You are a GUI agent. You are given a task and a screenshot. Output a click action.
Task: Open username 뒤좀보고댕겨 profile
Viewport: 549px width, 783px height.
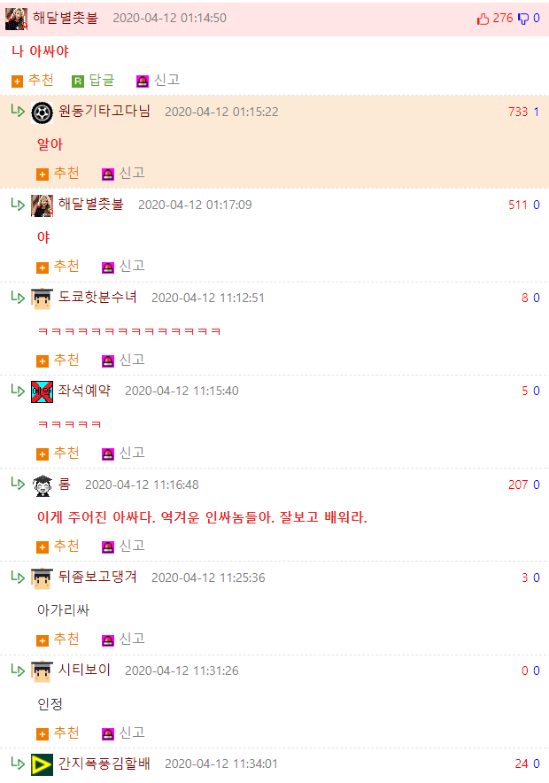click(x=97, y=577)
